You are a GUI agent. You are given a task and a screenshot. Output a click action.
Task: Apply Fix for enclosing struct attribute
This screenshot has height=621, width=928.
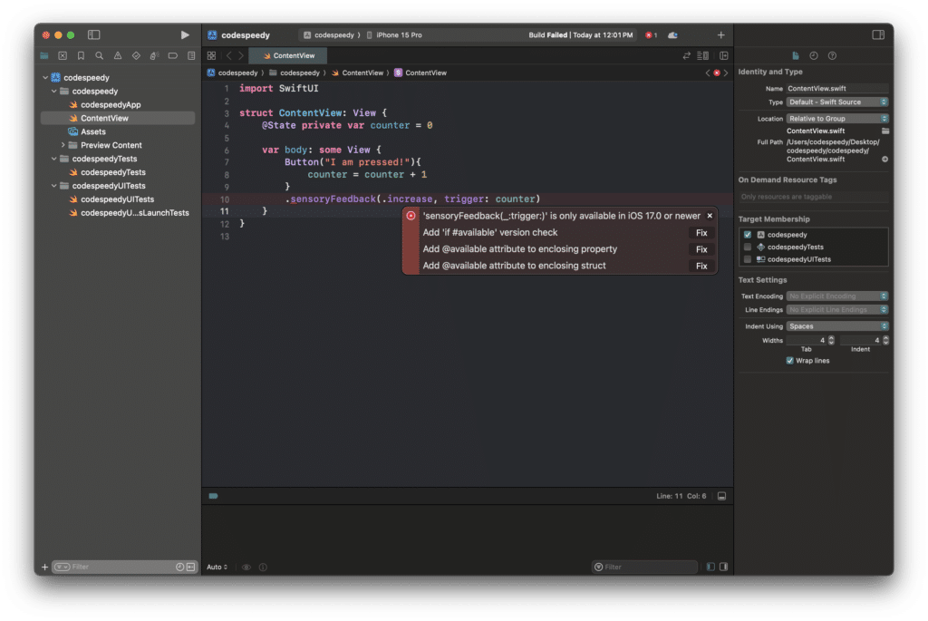701,267
